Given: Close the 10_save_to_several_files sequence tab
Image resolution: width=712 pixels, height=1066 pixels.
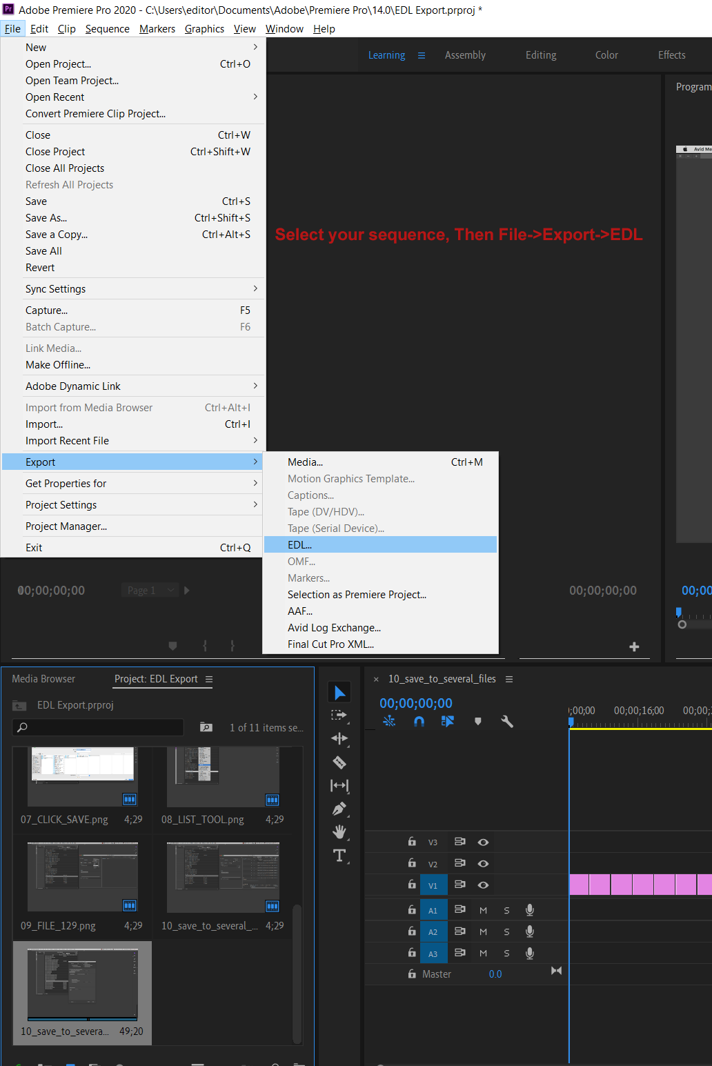Looking at the screenshot, I should point(376,680).
